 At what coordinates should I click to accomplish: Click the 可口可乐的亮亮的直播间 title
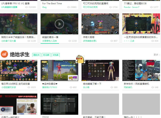point(96,4)
